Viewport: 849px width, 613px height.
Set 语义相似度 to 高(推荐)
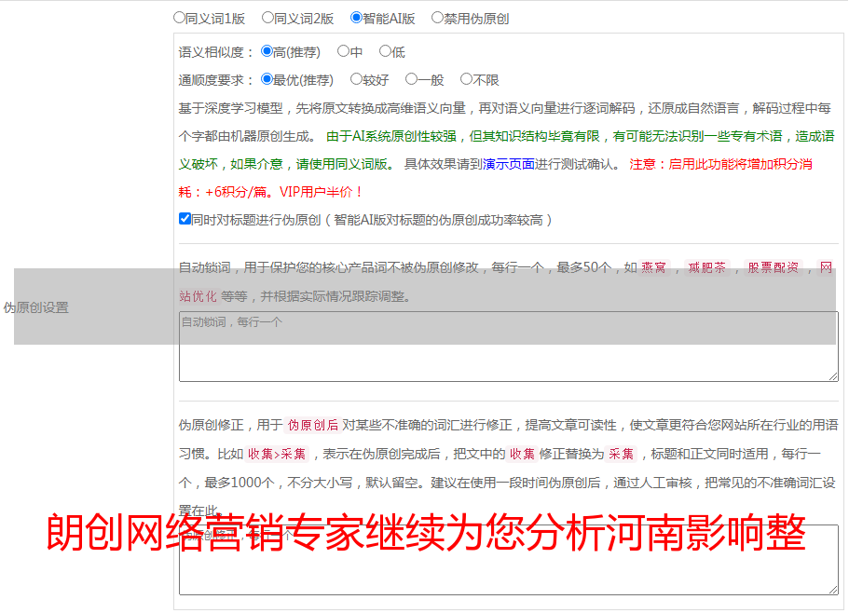coord(267,51)
